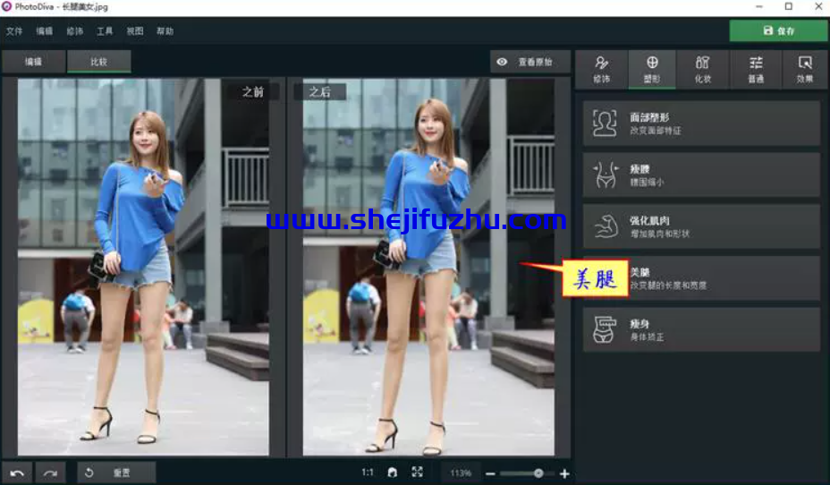Screen dimensions: 830x485
Task: Click the green 保存 (Save) button
Action: point(778,30)
